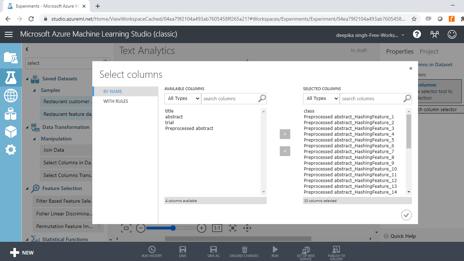Click Save As in bottom bar
This screenshot has width=464, height=261.
[x=213, y=252]
